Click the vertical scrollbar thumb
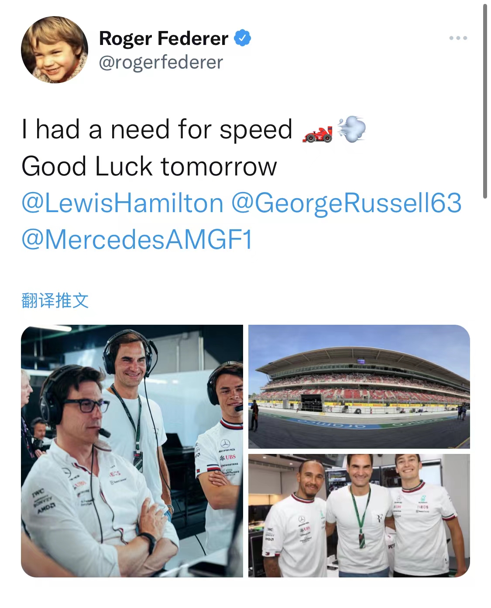 pos(484,101)
